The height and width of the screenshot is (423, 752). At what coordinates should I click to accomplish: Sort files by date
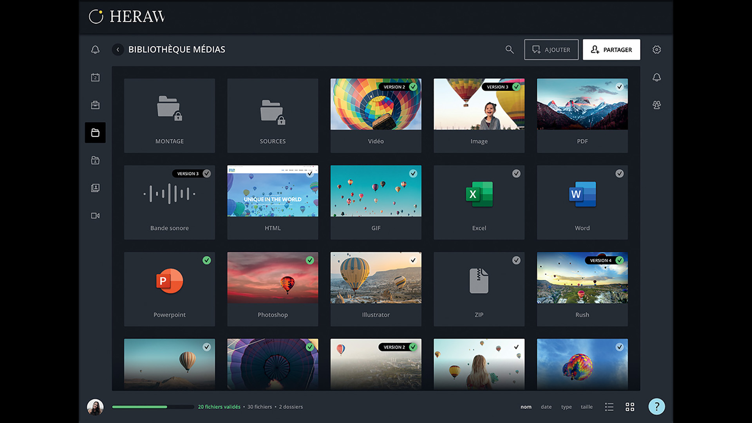pyautogui.click(x=546, y=407)
